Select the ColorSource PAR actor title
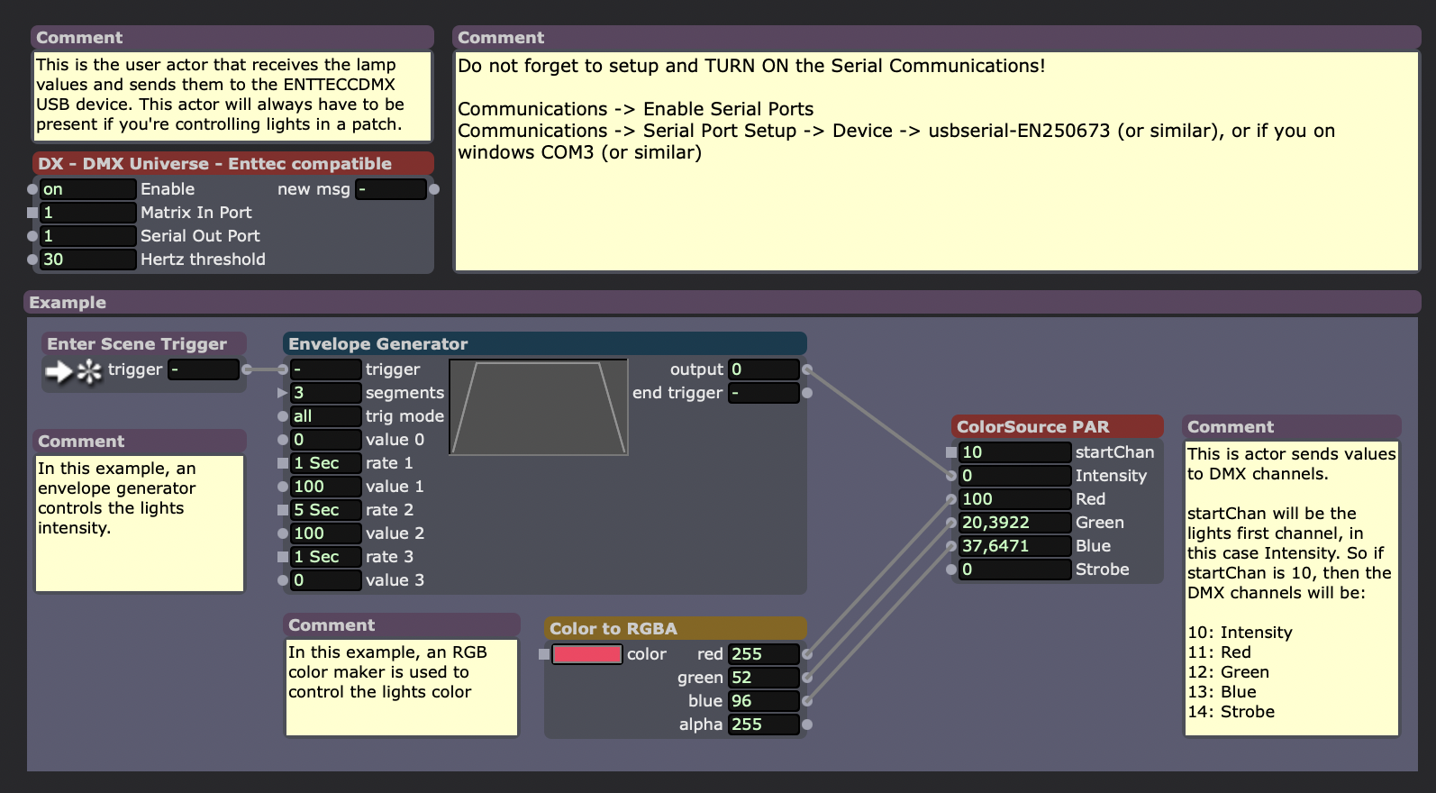 1057,427
